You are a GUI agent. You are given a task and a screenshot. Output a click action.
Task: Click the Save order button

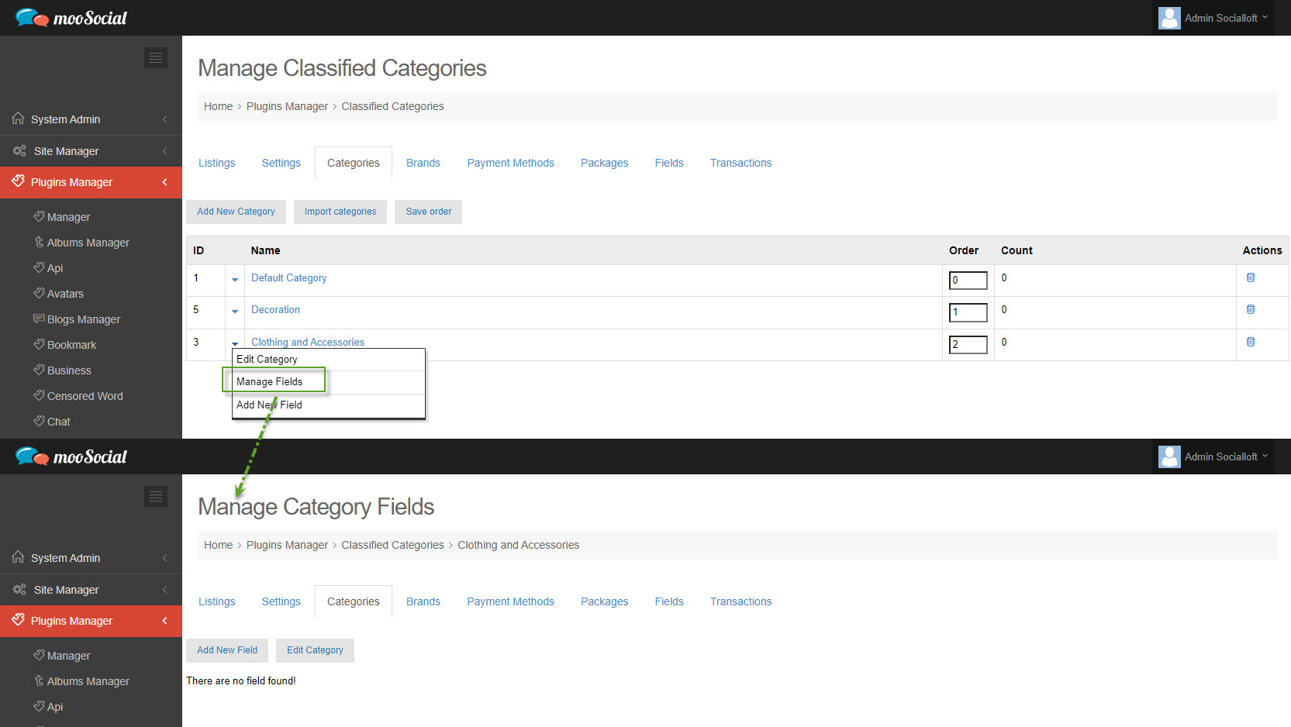[x=429, y=212]
